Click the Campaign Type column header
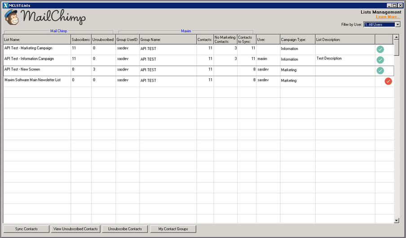Image resolution: width=406 pixels, height=238 pixels. (297, 39)
